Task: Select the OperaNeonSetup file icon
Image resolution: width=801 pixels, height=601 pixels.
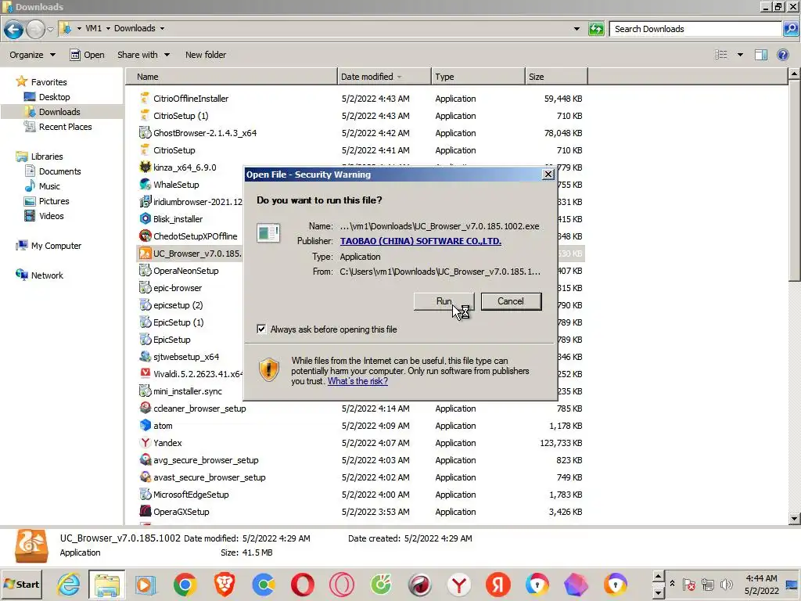Action: pyautogui.click(x=145, y=270)
